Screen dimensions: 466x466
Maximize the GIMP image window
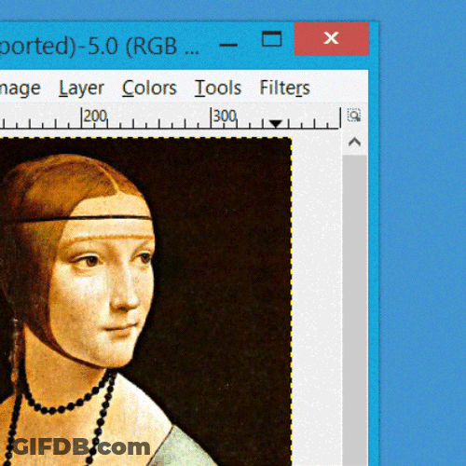pyautogui.click(x=272, y=39)
